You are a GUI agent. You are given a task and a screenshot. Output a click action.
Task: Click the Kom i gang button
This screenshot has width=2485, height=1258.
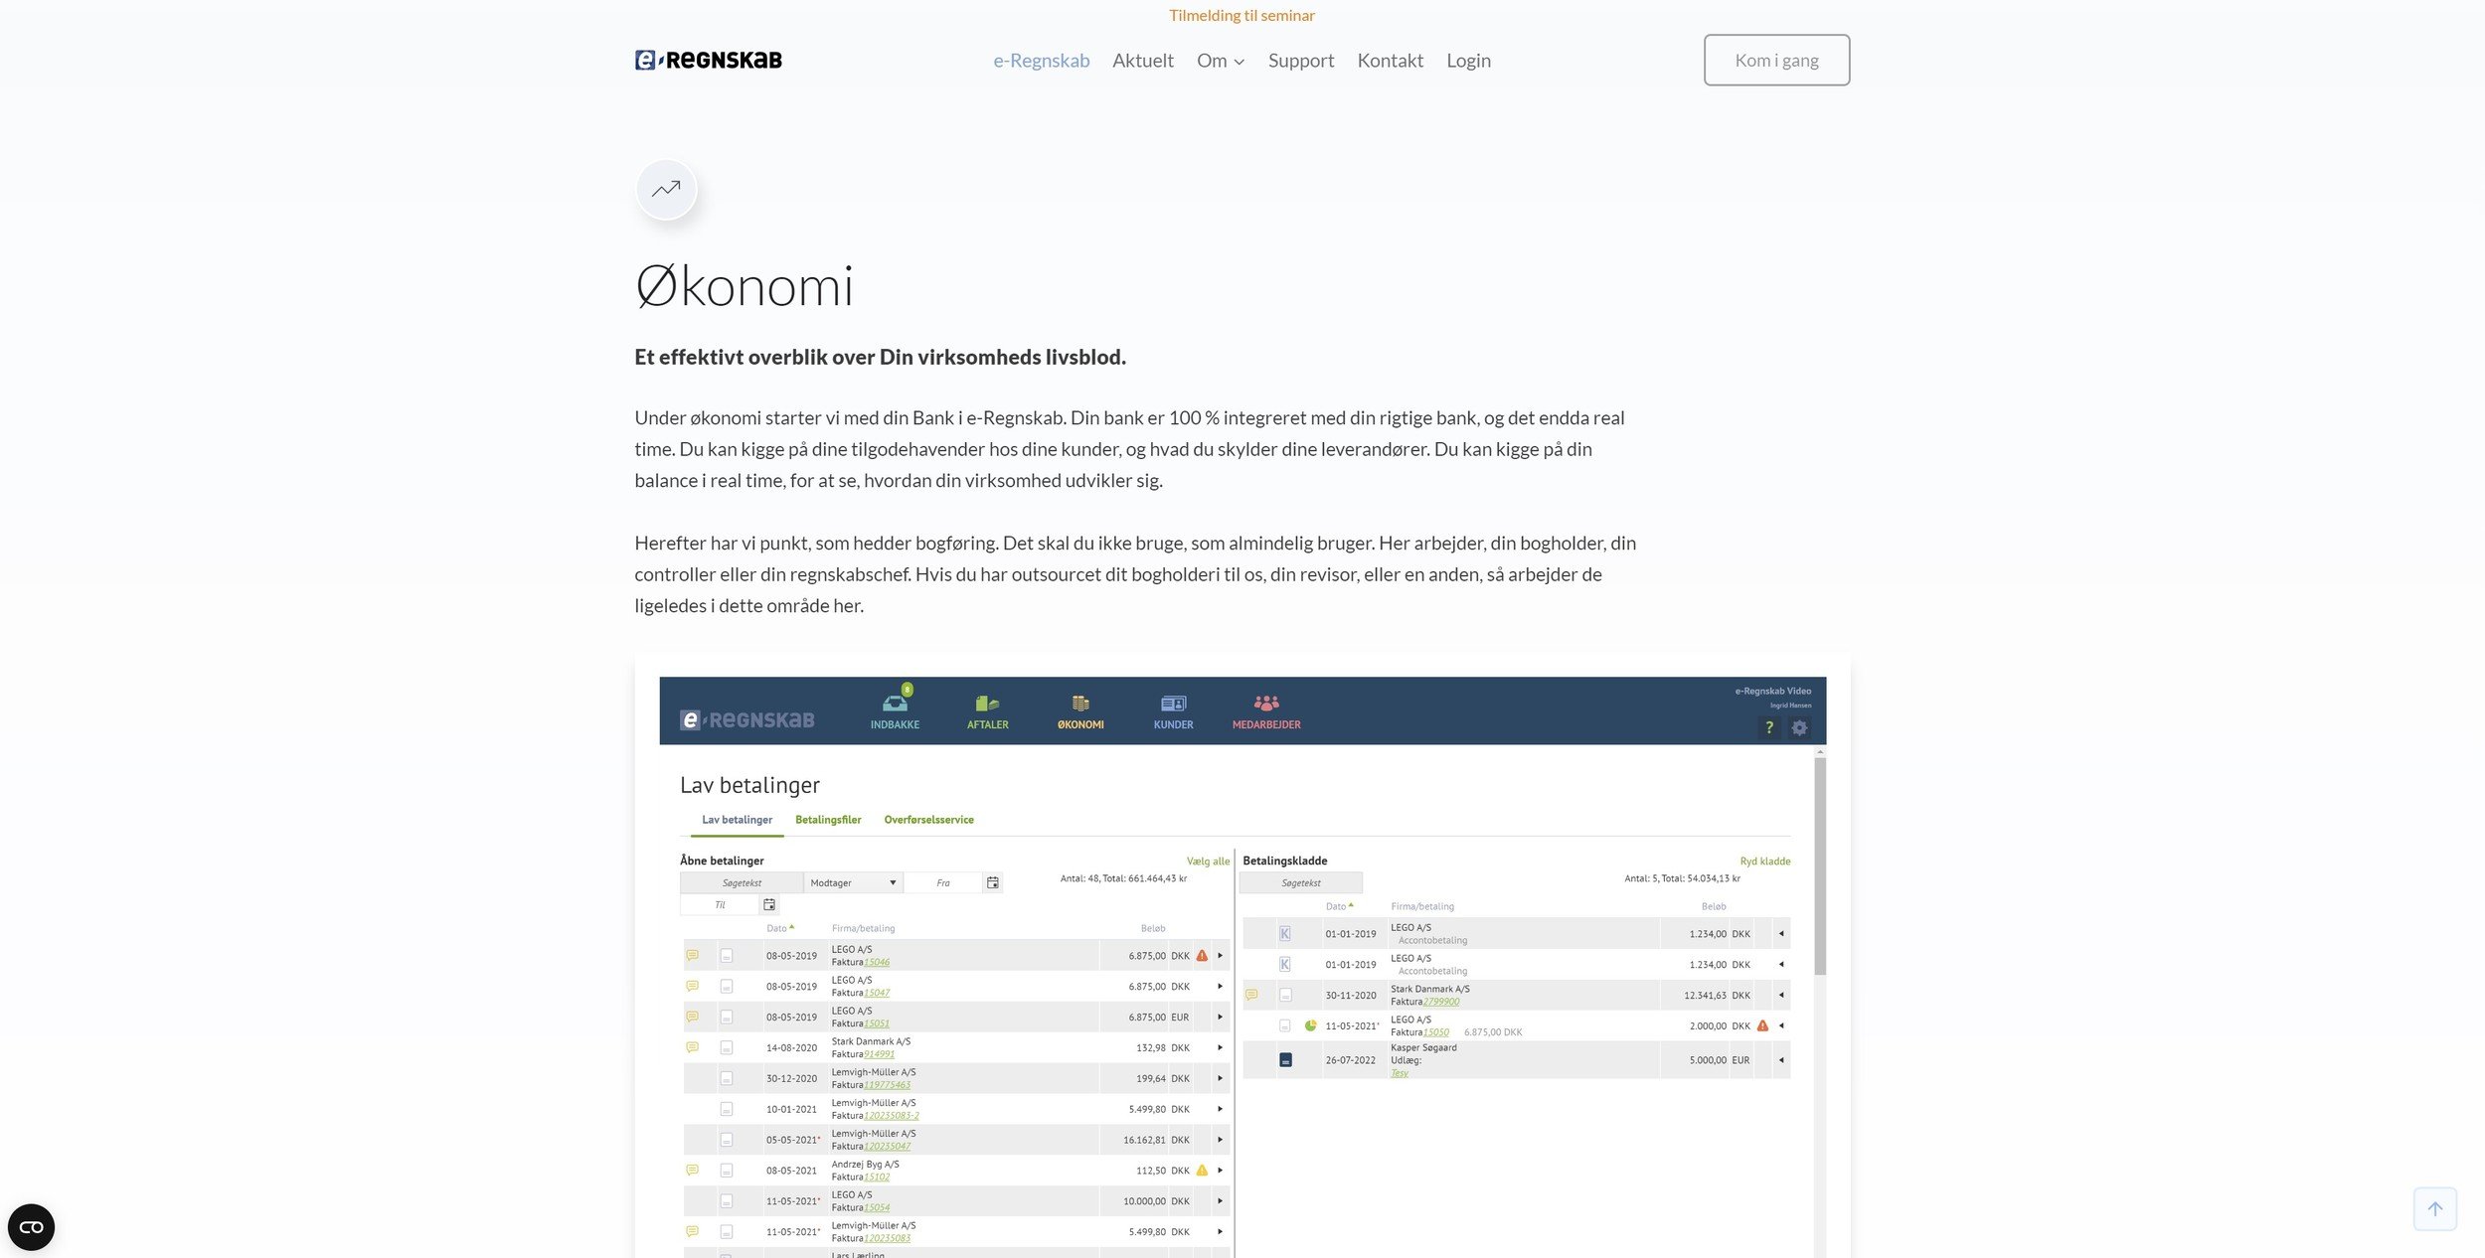click(1775, 61)
